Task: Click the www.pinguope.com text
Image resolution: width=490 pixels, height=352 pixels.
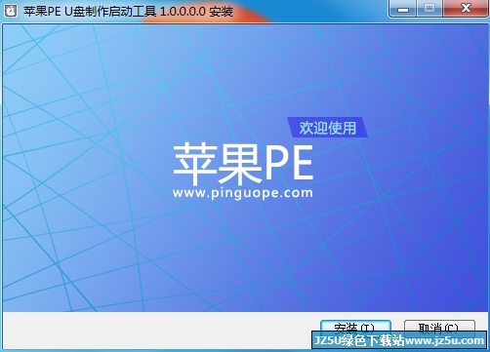Action: pos(243,193)
